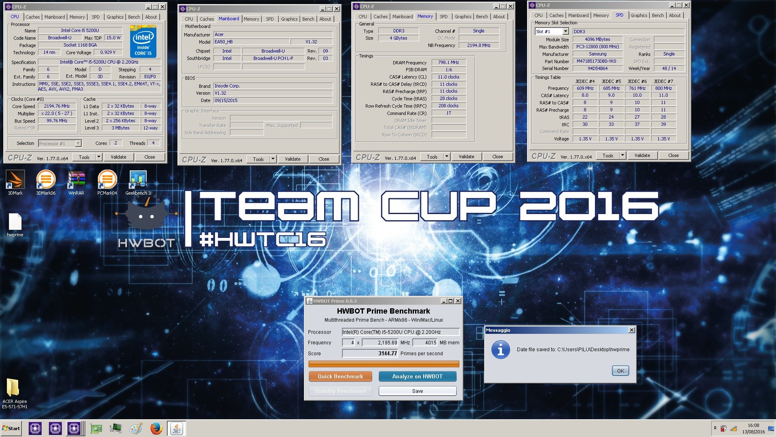Launch Firefox from the taskbar
Image resolution: width=776 pixels, height=437 pixels.
156,429
